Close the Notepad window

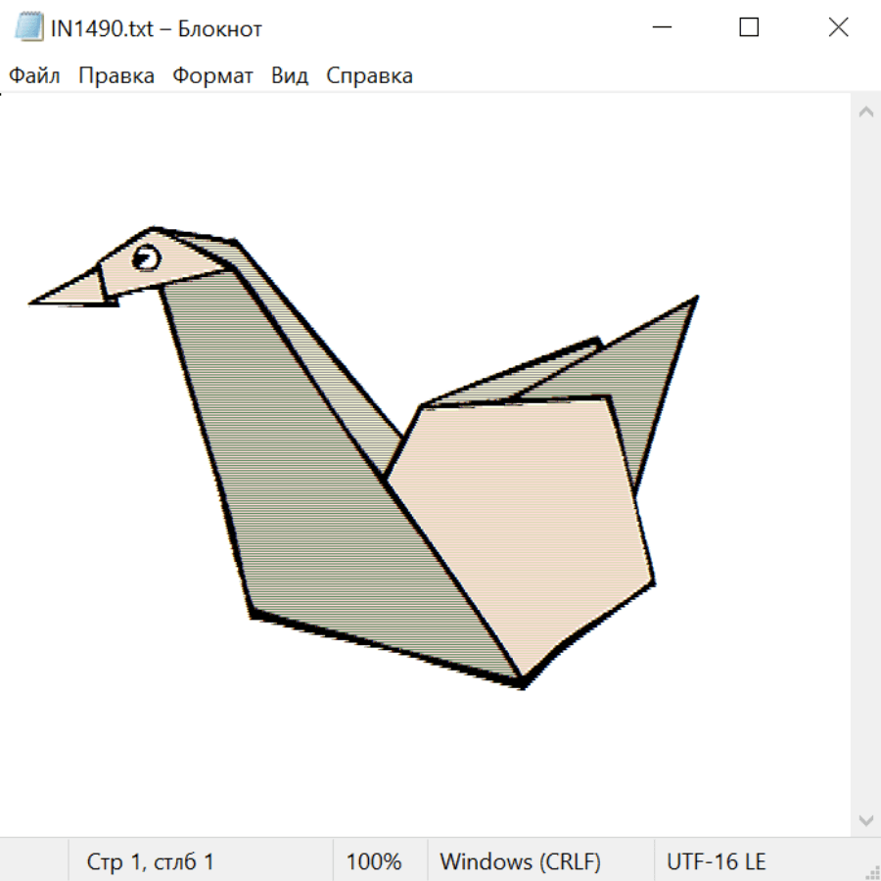click(x=838, y=28)
